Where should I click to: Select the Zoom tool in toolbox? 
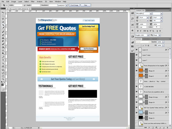point(3,79)
